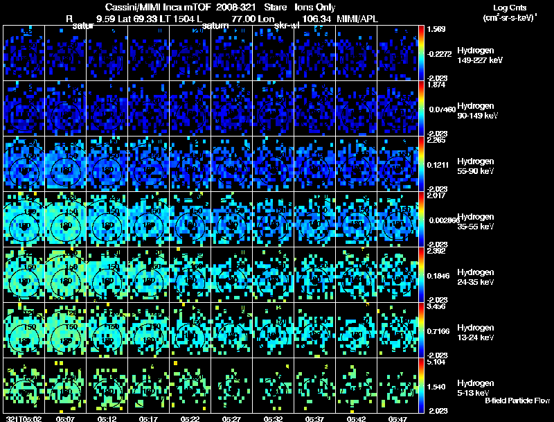
Task: Click the 'Hydrogen 13-24 keV' row label
Action: point(476,333)
